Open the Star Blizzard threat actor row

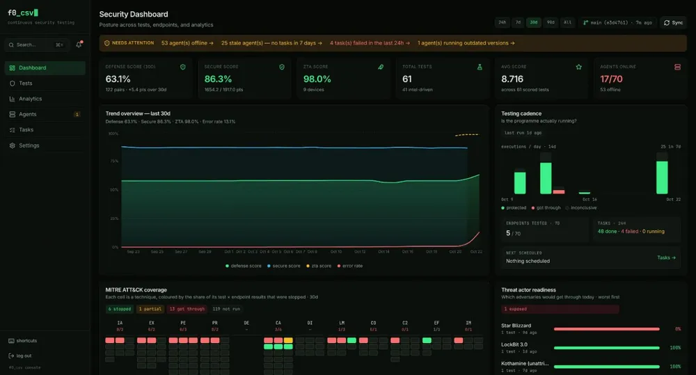click(591, 329)
